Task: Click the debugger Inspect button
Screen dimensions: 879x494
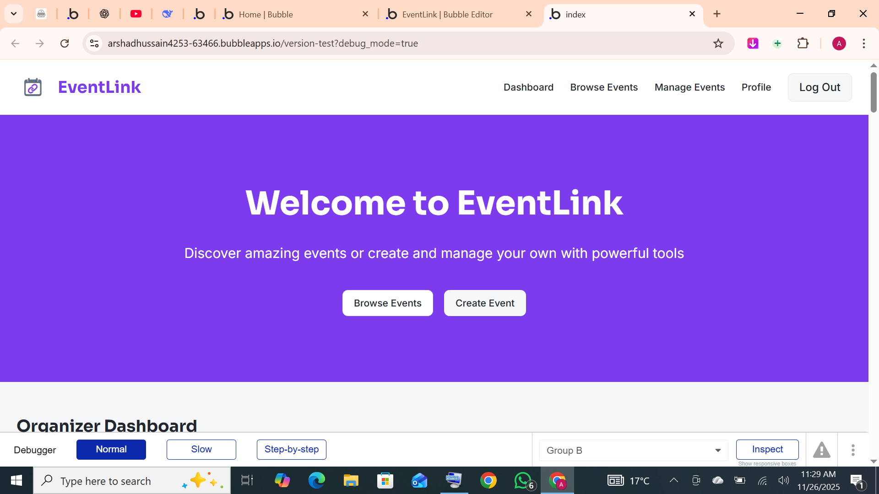Action: (767, 450)
